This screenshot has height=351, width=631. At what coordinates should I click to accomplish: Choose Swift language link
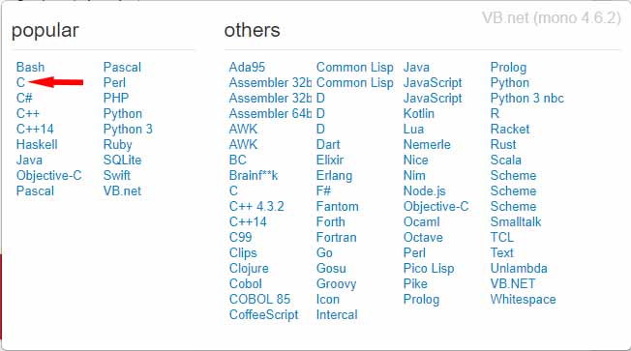click(117, 176)
